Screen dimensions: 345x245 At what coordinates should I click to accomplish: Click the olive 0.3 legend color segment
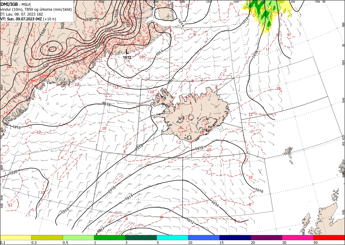pyautogui.click(x=47, y=237)
